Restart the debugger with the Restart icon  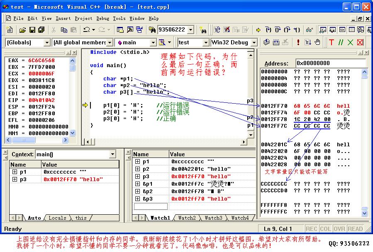pos(217,30)
